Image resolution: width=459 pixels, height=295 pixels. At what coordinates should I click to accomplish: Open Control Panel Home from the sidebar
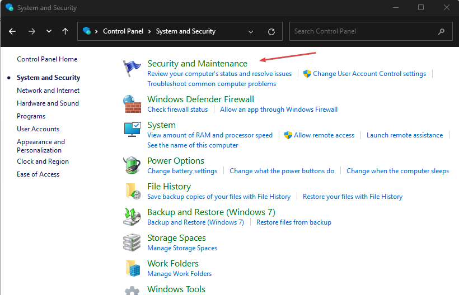click(47, 59)
